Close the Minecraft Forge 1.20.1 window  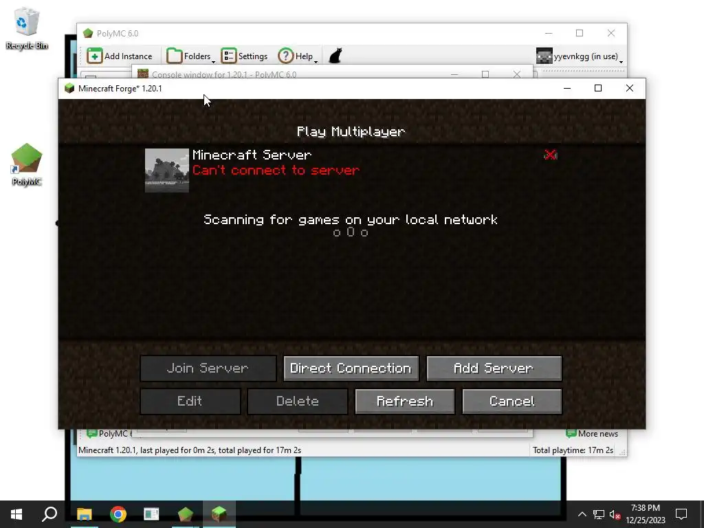click(630, 89)
